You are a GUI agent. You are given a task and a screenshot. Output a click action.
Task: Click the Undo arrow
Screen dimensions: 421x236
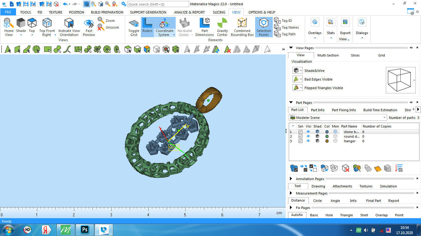(x=65, y=4)
